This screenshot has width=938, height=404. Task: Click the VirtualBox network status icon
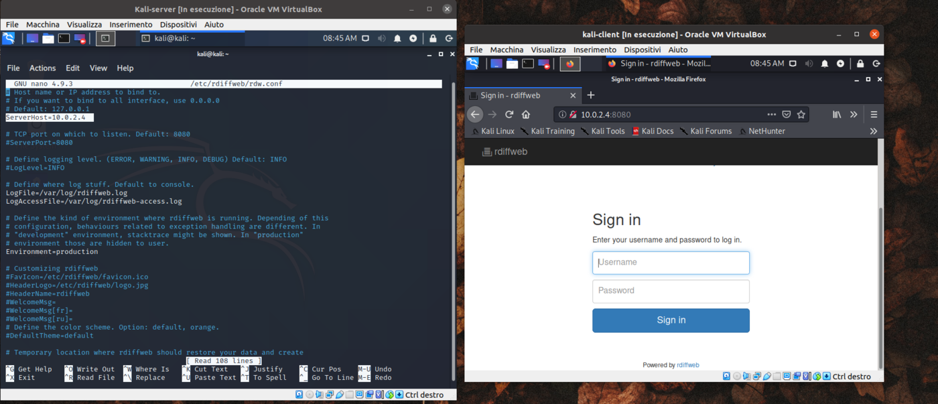756,376
